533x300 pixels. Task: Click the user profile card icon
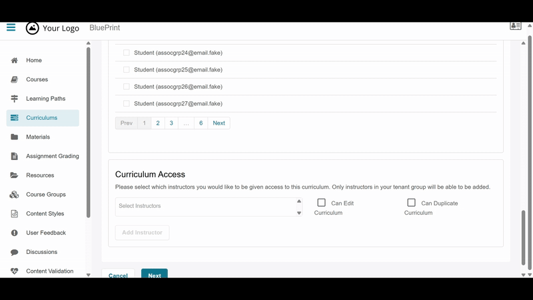coord(515,26)
